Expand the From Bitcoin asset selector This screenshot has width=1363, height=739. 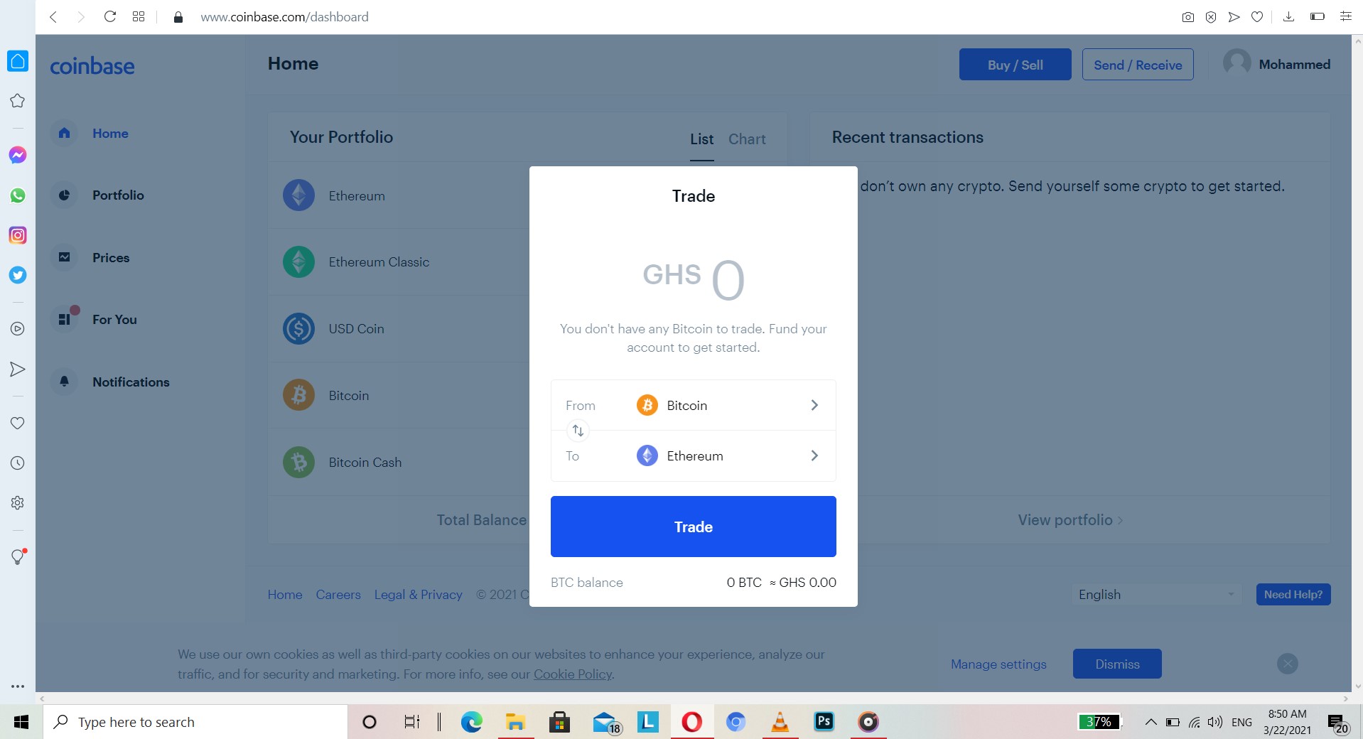(x=694, y=405)
